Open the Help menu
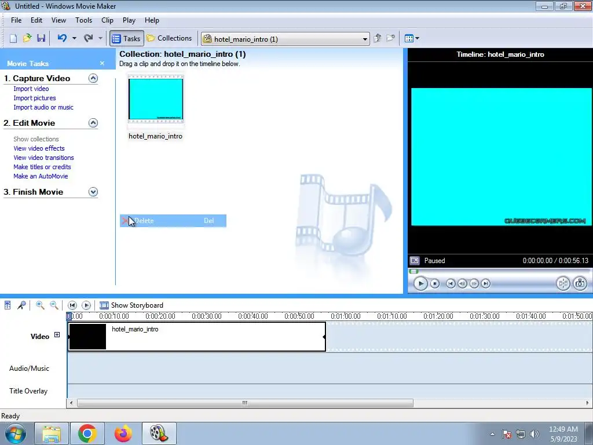This screenshot has height=445, width=593. 152,20
